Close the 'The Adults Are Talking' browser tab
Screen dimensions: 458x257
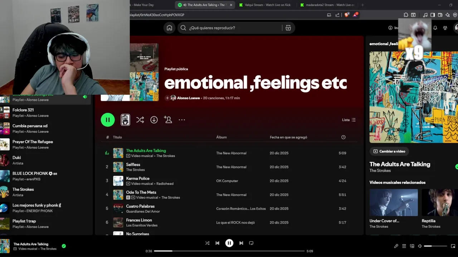tap(231, 5)
